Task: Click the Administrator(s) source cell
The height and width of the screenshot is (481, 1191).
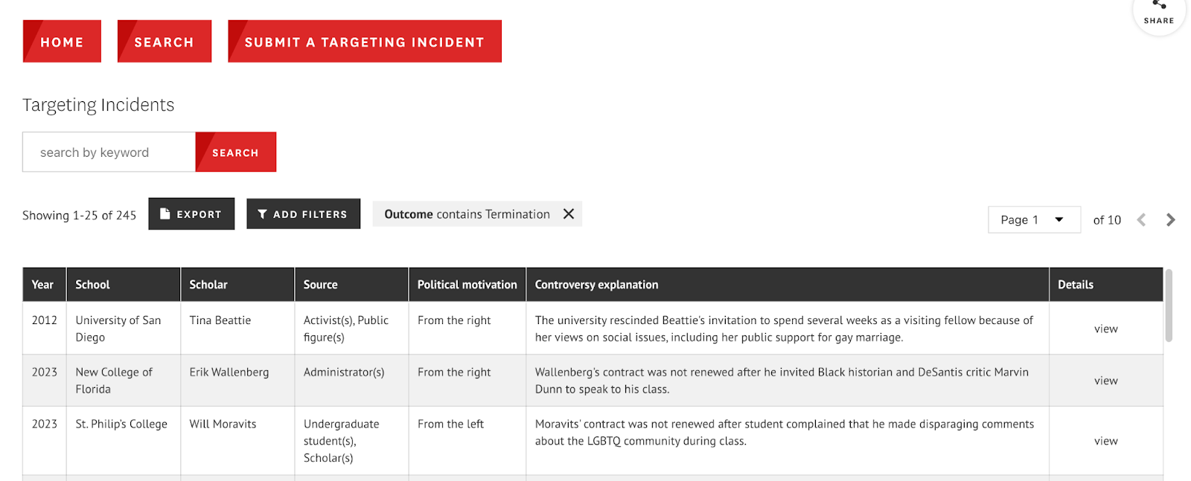Action: [351, 381]
